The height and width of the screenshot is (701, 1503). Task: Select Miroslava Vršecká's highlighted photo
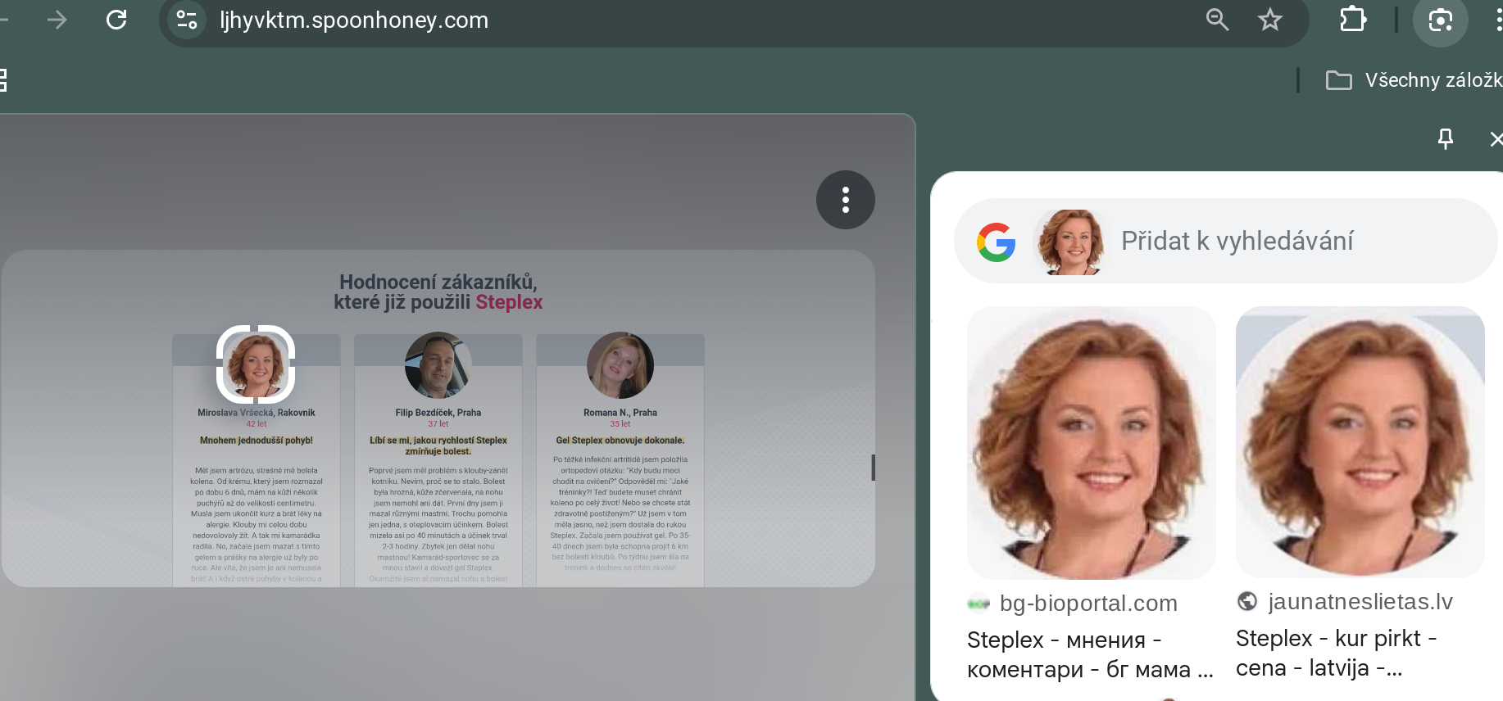pos(256,364)
